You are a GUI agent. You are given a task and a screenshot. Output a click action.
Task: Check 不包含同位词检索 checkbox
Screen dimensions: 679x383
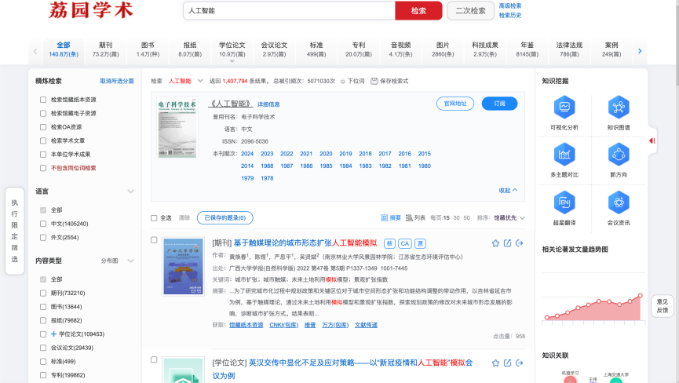pos(43,168)
